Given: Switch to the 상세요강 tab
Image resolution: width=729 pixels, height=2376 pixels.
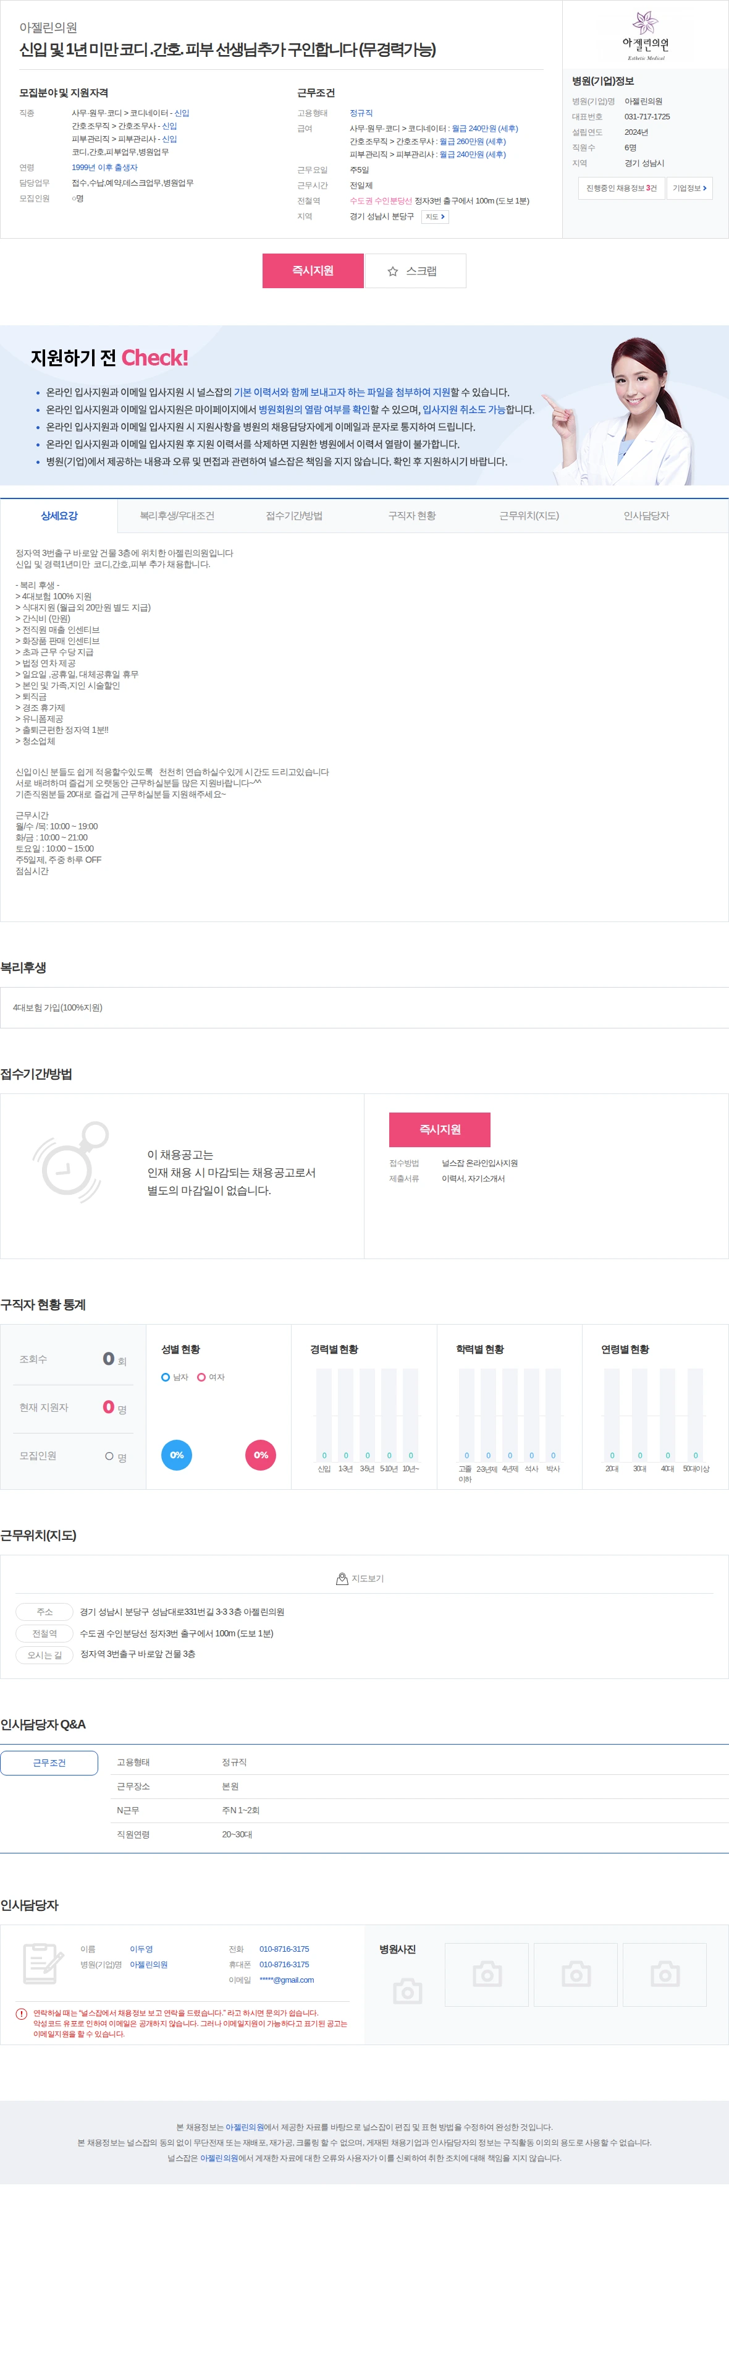Looking at the screenshot, I should [59, 516].
